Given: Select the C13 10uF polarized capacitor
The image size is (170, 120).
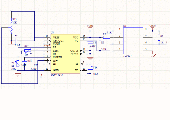Looking at the screenshot, I should [24, 62].
